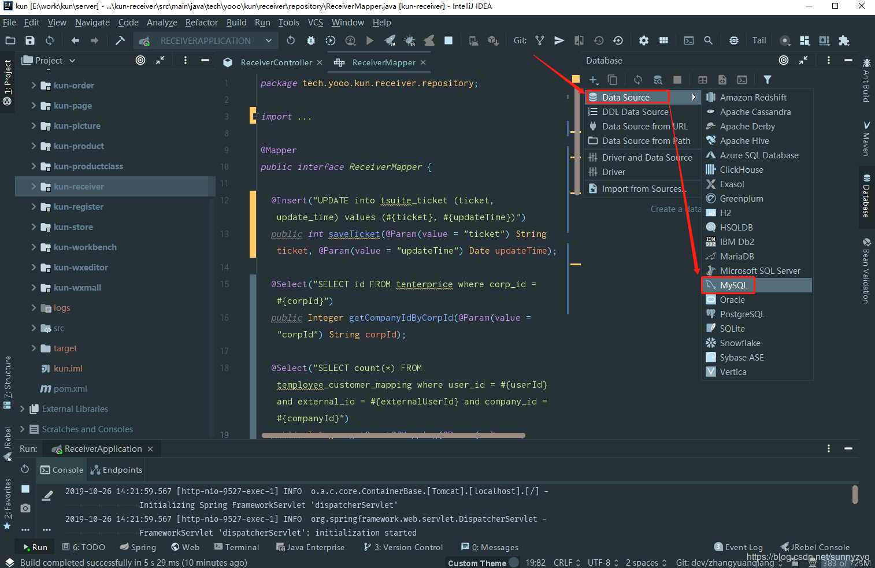This screenshot has height=568, width=875.
Task: Click the Database panel filter funnel icon
Action: point(768,80)
